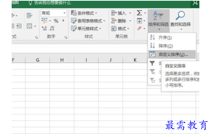Apply comma style number format

63,21
